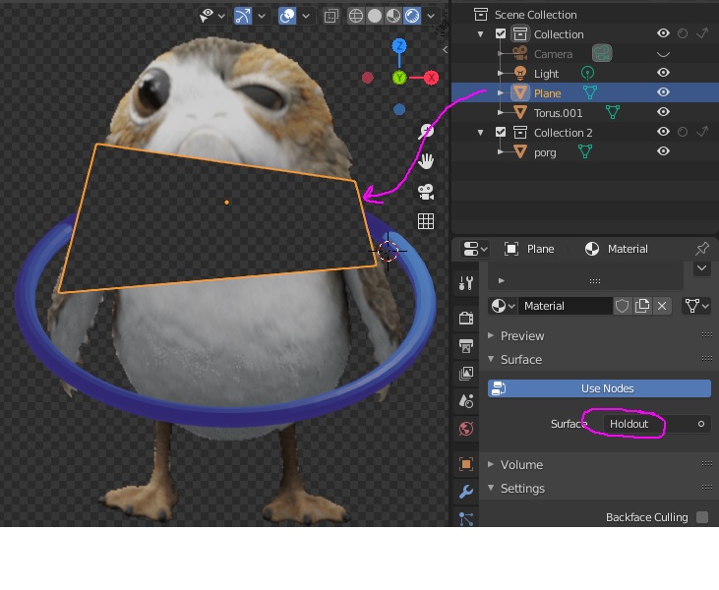719x590 pixels.
Task: Toggle the viewport gizmo display button
Action: 243,16
